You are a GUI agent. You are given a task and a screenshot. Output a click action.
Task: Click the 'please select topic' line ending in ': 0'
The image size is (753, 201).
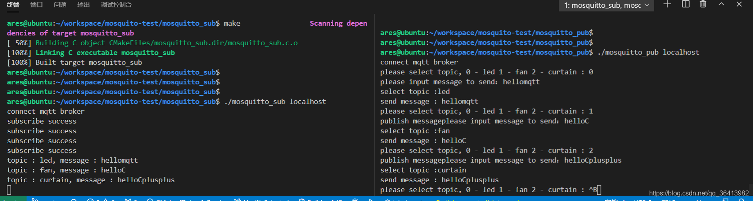pos(486,72)
